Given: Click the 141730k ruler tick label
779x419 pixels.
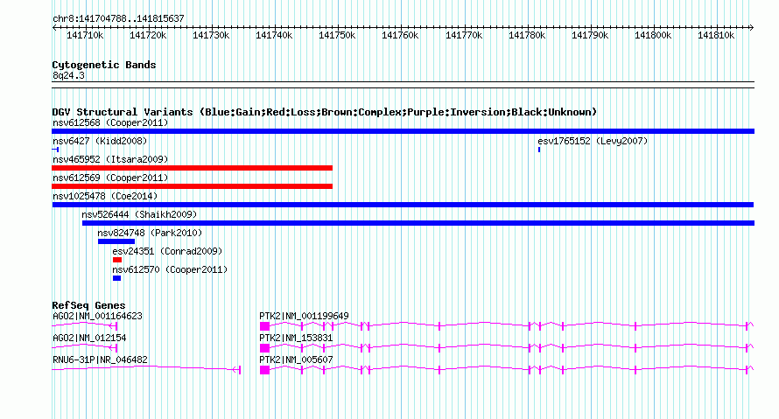Looking at the screenshot, I should tap(211, 35).
